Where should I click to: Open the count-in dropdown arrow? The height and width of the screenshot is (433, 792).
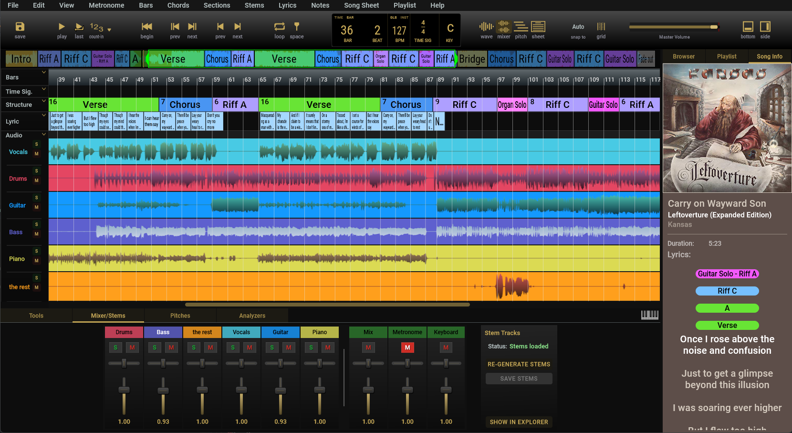[x=109, y=30]
